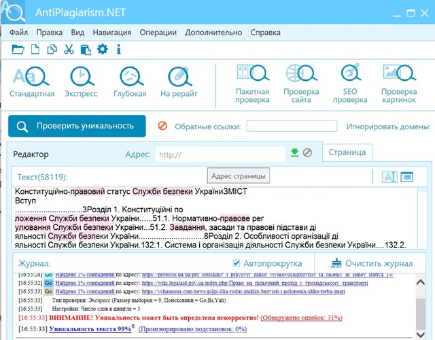Image resolution: width=435 pixels, height=340 pixels.
Task: Click the ВНИМАНИЕ! warning message in the journal
Action: (154, 318)
